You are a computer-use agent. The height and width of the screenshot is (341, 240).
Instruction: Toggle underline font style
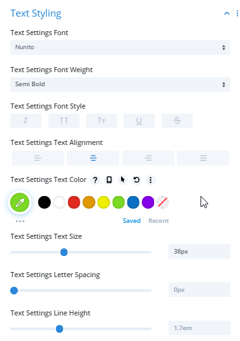[139, 121]
